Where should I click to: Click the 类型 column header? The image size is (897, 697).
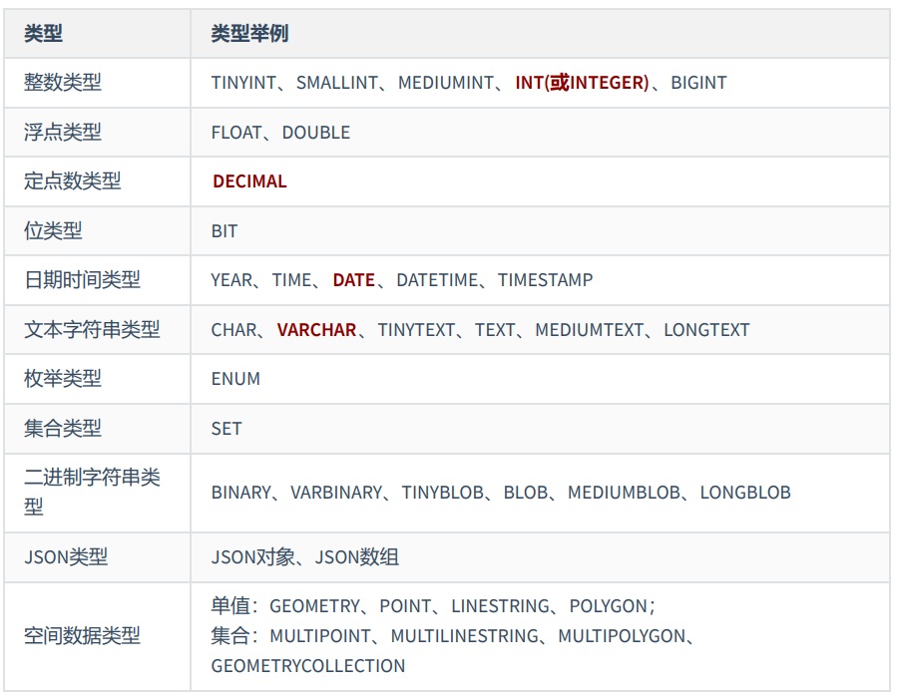point(44,34)
